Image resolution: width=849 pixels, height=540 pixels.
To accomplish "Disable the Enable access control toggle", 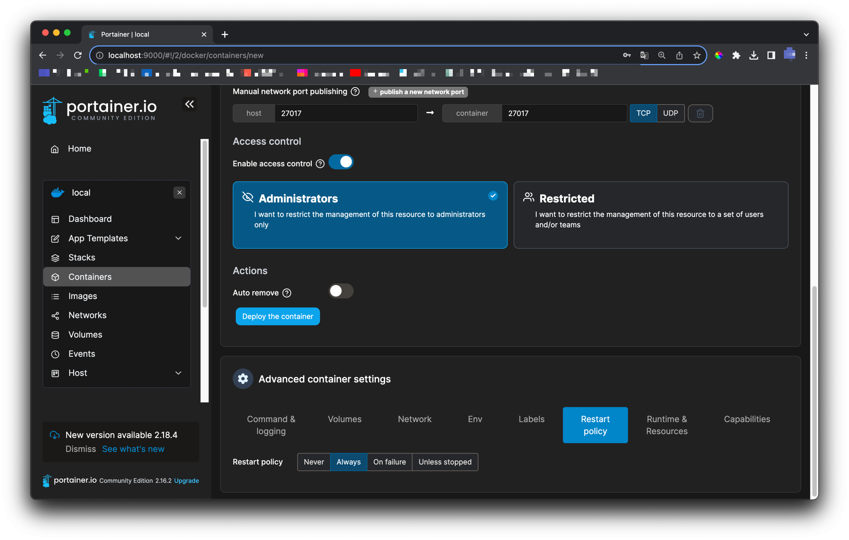I will (340, 162).
